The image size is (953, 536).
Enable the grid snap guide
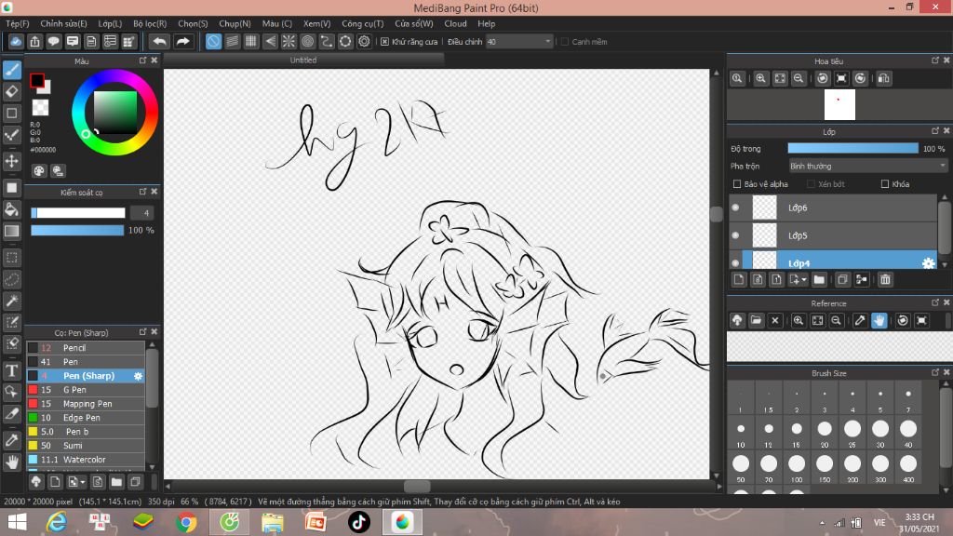click(x=251, y=41)
